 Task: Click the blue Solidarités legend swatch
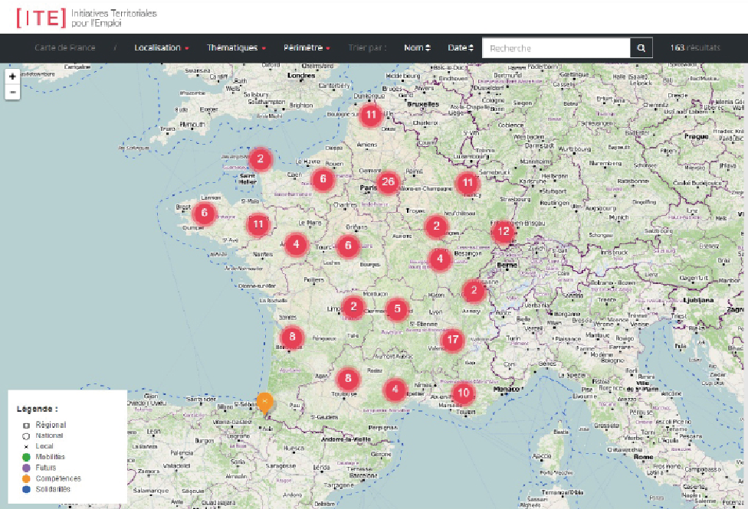click(26, 489)
